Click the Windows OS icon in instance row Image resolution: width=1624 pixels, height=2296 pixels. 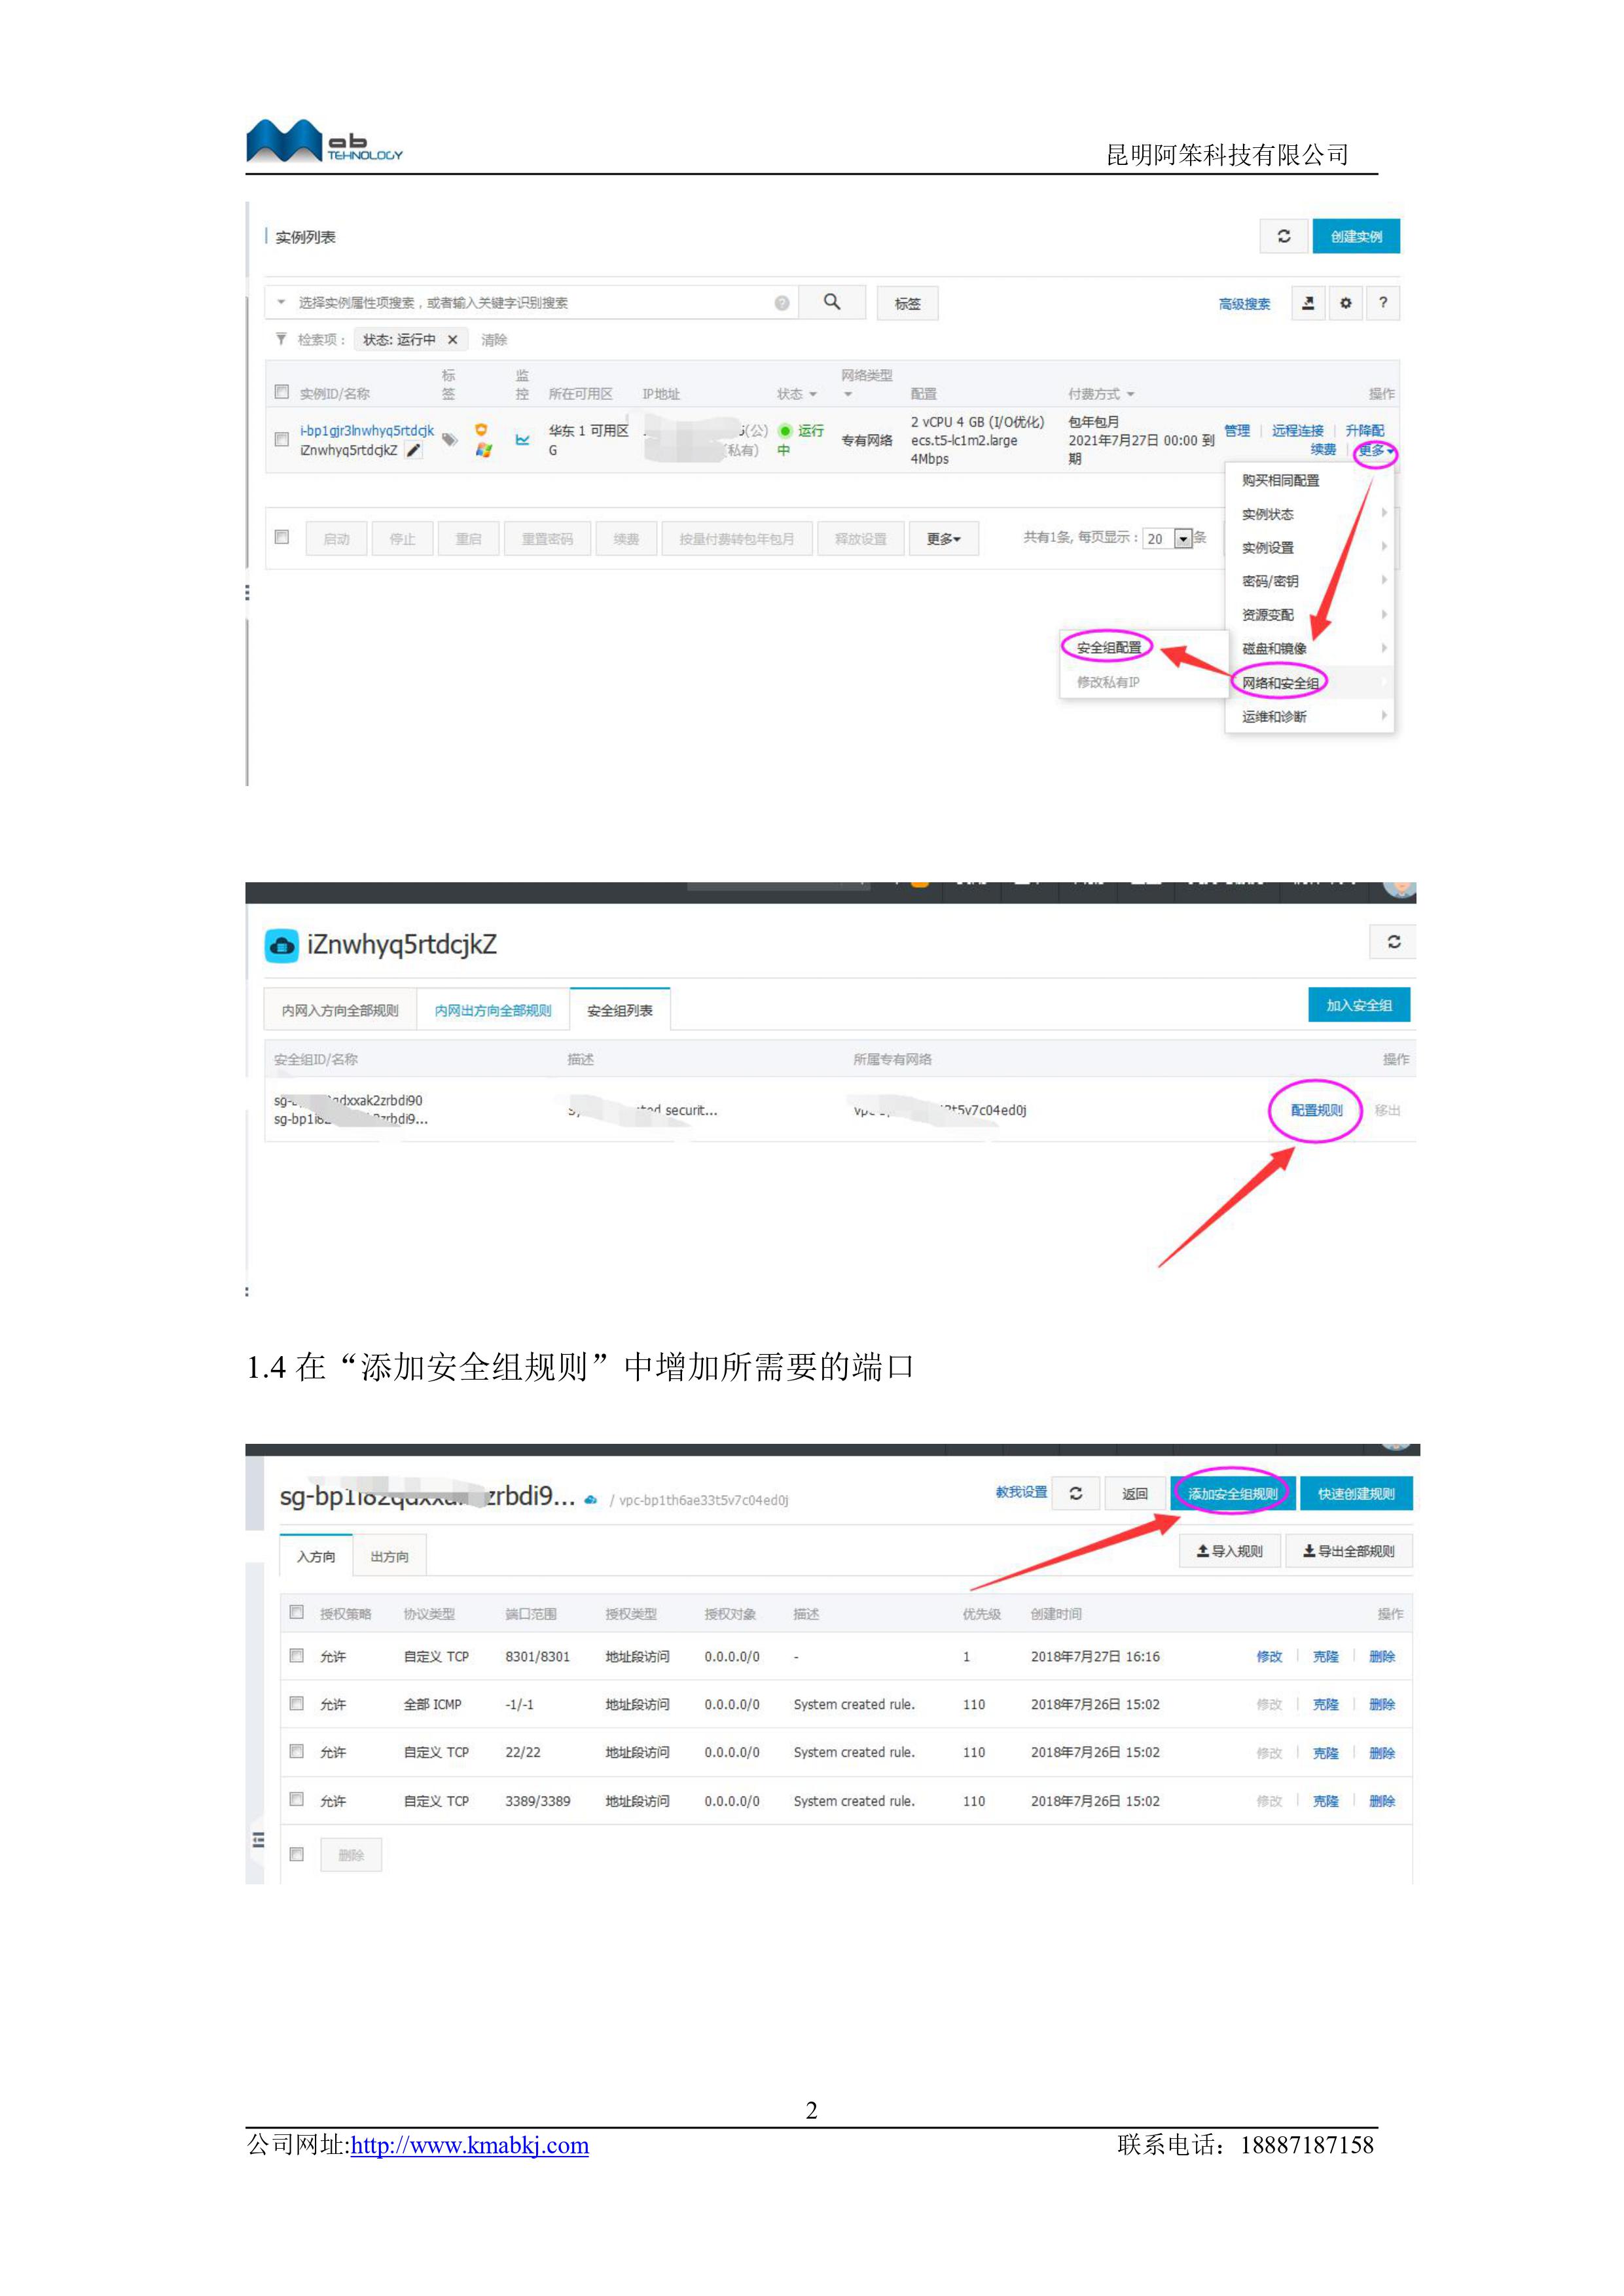pyautogui.click(x=484, y=450)
